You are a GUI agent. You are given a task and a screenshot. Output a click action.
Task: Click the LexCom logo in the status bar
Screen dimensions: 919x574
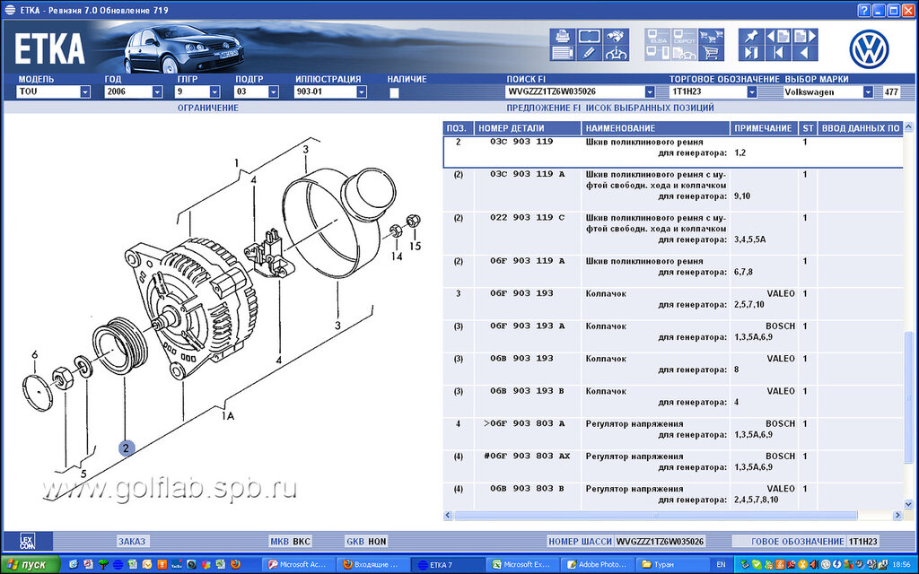28,541
